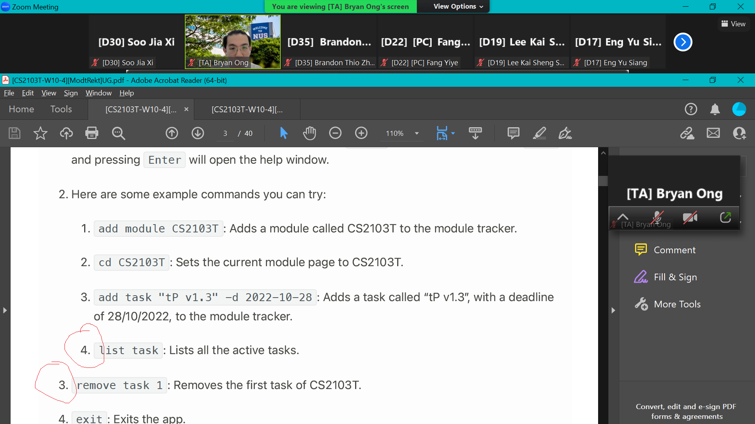
Task: Click the Add comment note icon
Action: coord(513,133)
